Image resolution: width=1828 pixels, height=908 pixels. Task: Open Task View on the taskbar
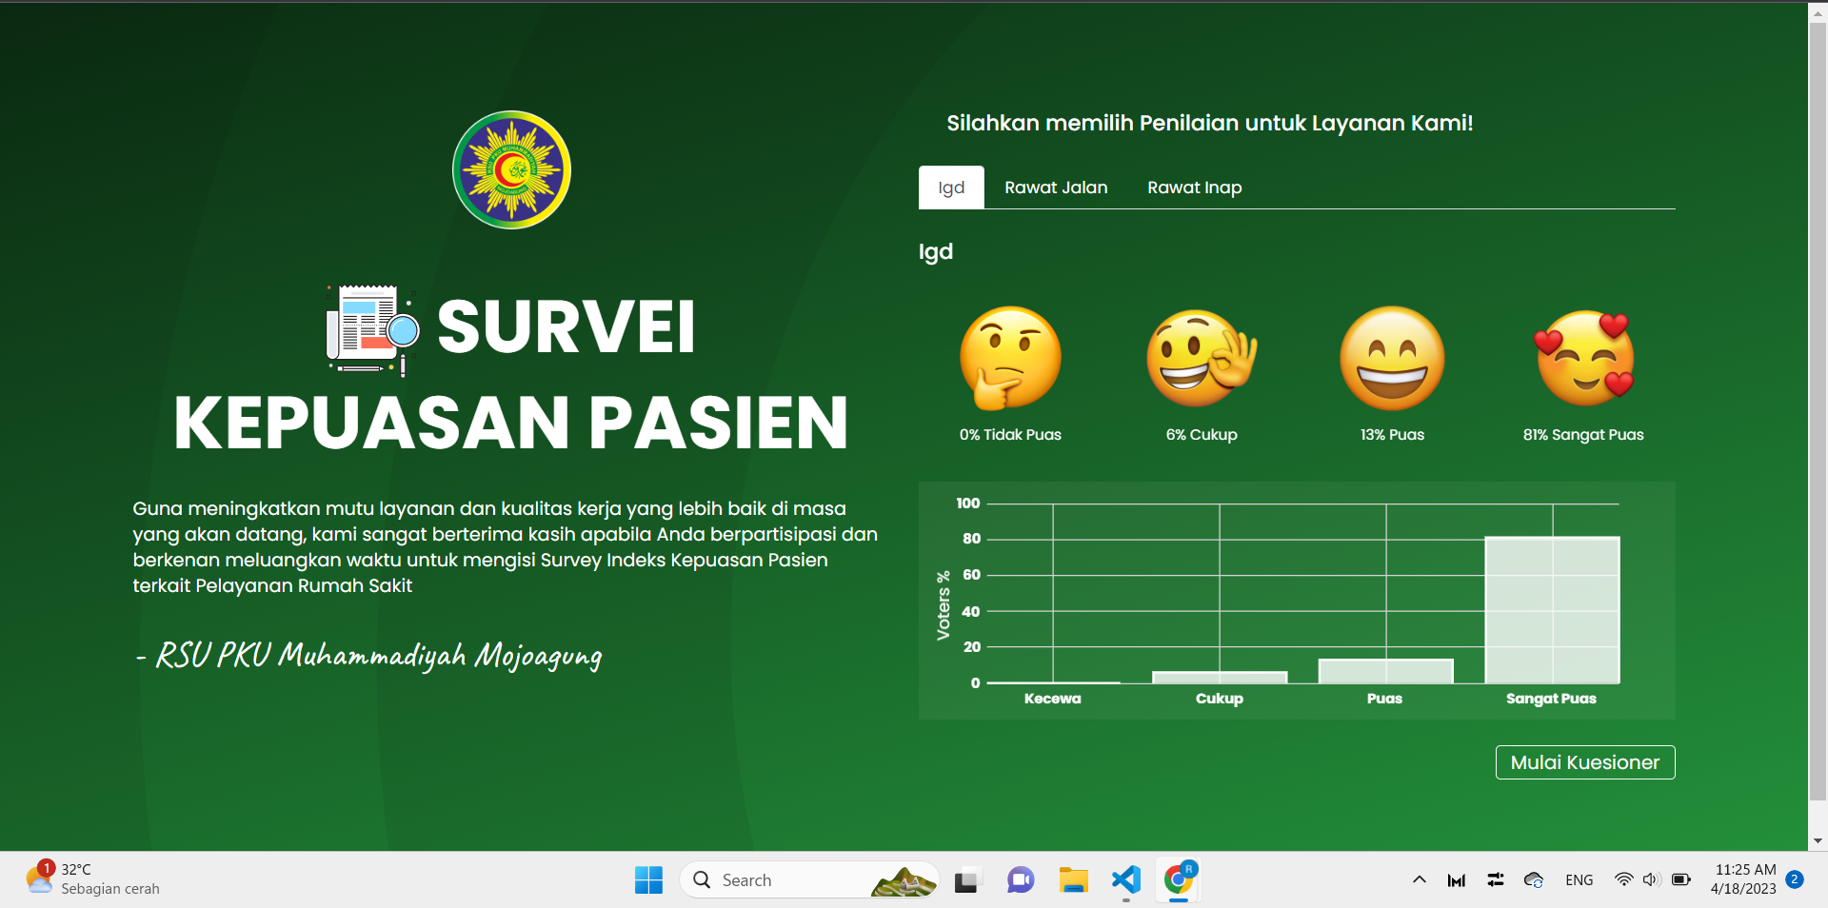pyautogui.click(x=966, y=880)
